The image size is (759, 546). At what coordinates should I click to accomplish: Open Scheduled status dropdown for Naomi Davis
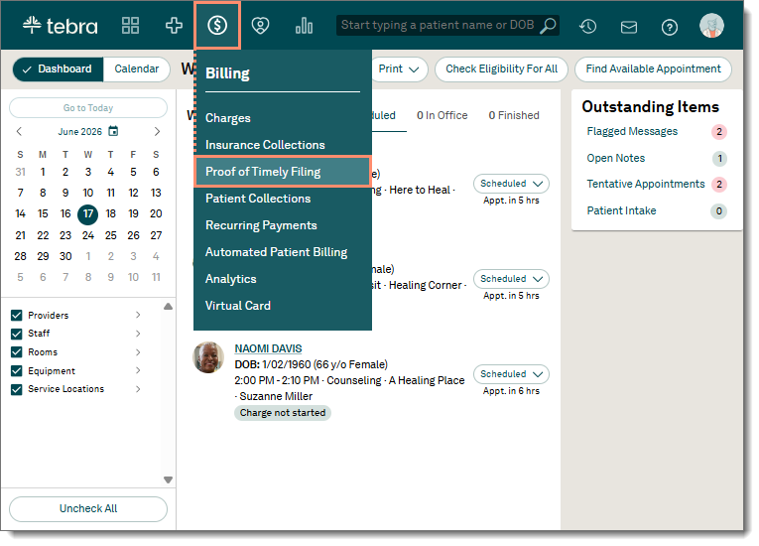pyautogui.click(x=511, y=374)
